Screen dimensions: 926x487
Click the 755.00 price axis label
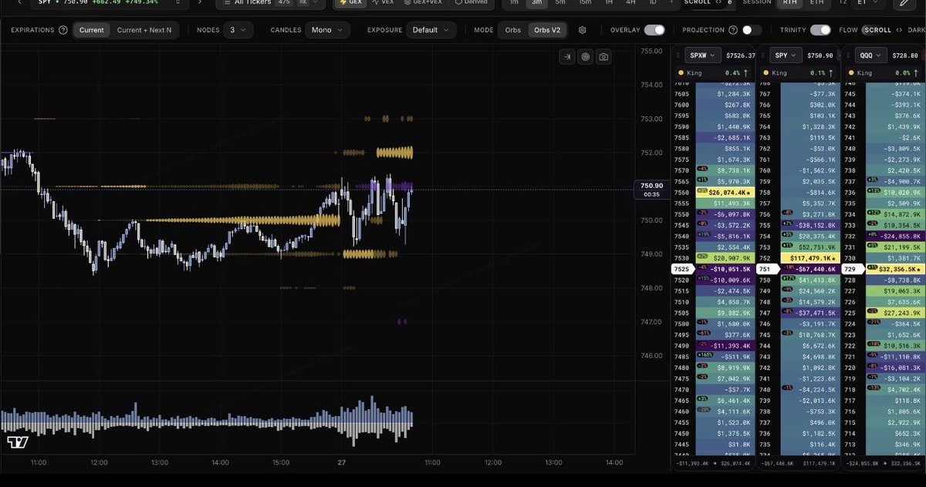coord(652,51)
